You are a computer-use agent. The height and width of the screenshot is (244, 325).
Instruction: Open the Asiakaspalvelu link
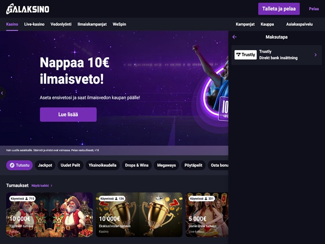(299, 24)
